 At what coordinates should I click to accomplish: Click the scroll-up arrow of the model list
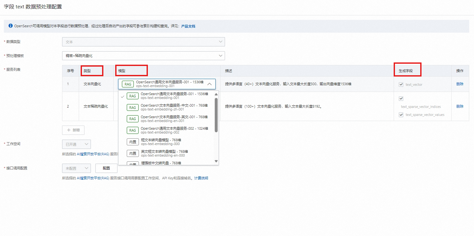click(216, 94)
